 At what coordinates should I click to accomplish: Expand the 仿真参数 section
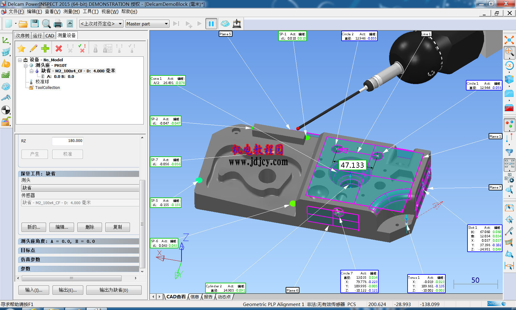click(79, 260)
